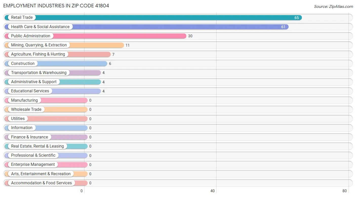Click the blue Health Care bar middle
356x197 pixels.
(147, 27)
